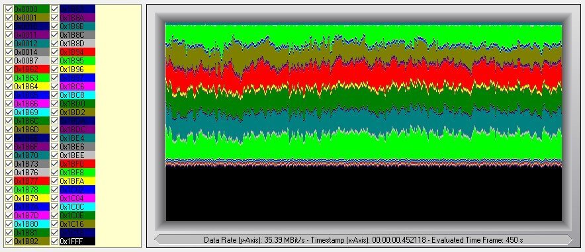Uncheck the 0x1B78 checkbox

tap(9, 189)
